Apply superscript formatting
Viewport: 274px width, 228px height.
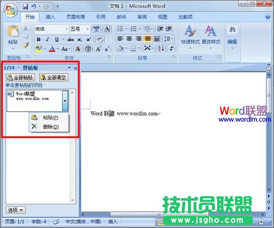(x=89, y=40)
